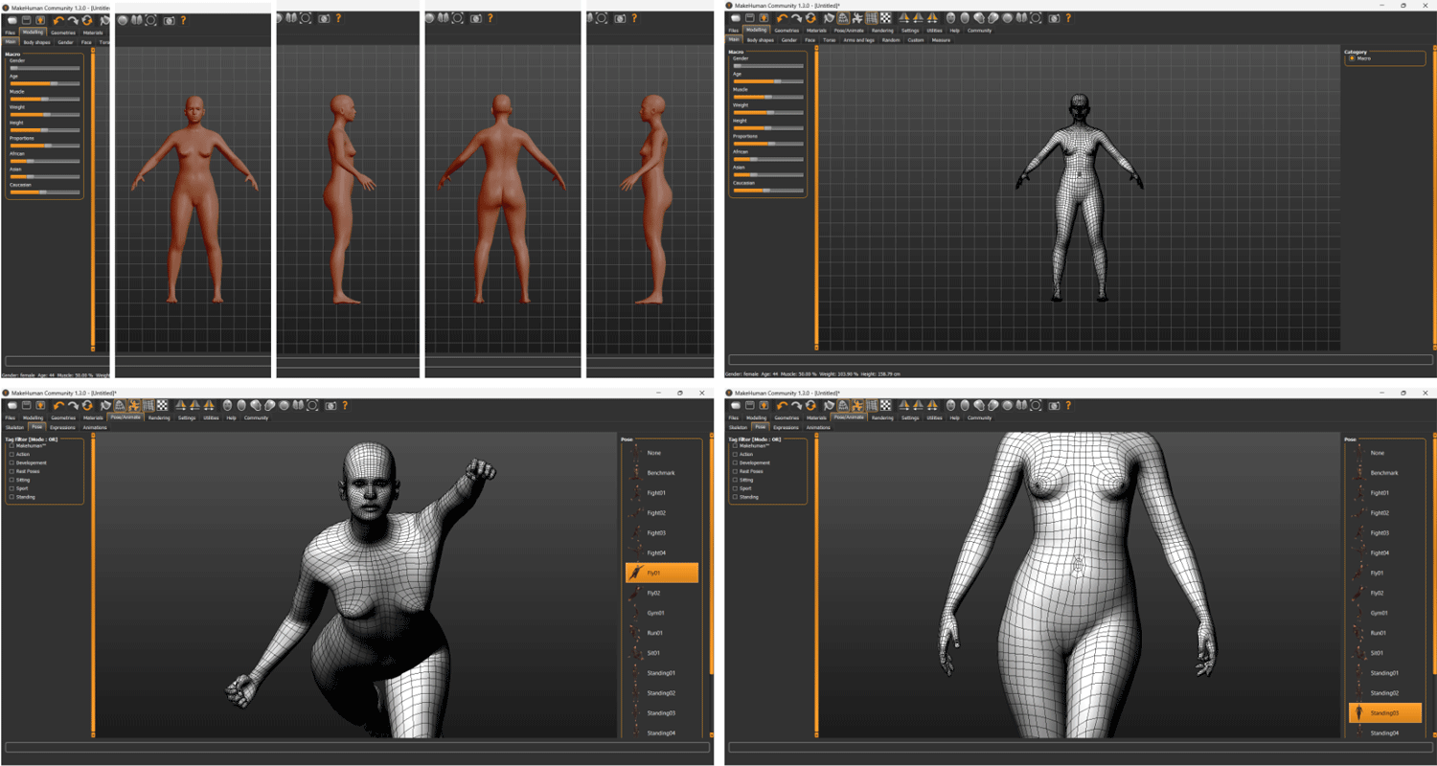Viewport: 1437px width, 766px height.
Task: Click the Age slider in the Category-panel window
Action: (767, 81)
